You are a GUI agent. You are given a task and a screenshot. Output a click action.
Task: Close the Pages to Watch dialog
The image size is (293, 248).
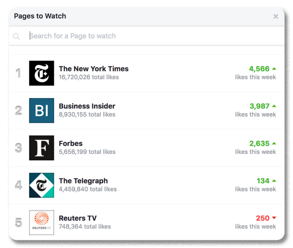[x=276, y=16]
